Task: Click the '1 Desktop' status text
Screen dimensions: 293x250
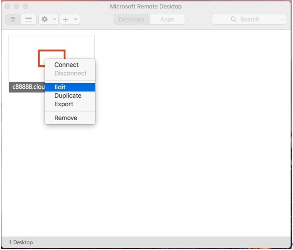Action: [21, 242]
